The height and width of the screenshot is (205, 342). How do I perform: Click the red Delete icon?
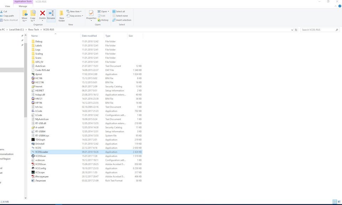(x=42, y=13)
